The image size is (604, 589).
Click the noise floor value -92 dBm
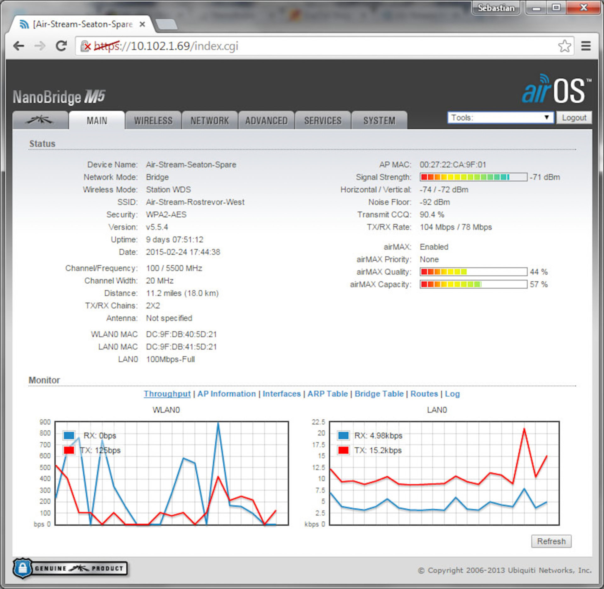tap(435, 202)
